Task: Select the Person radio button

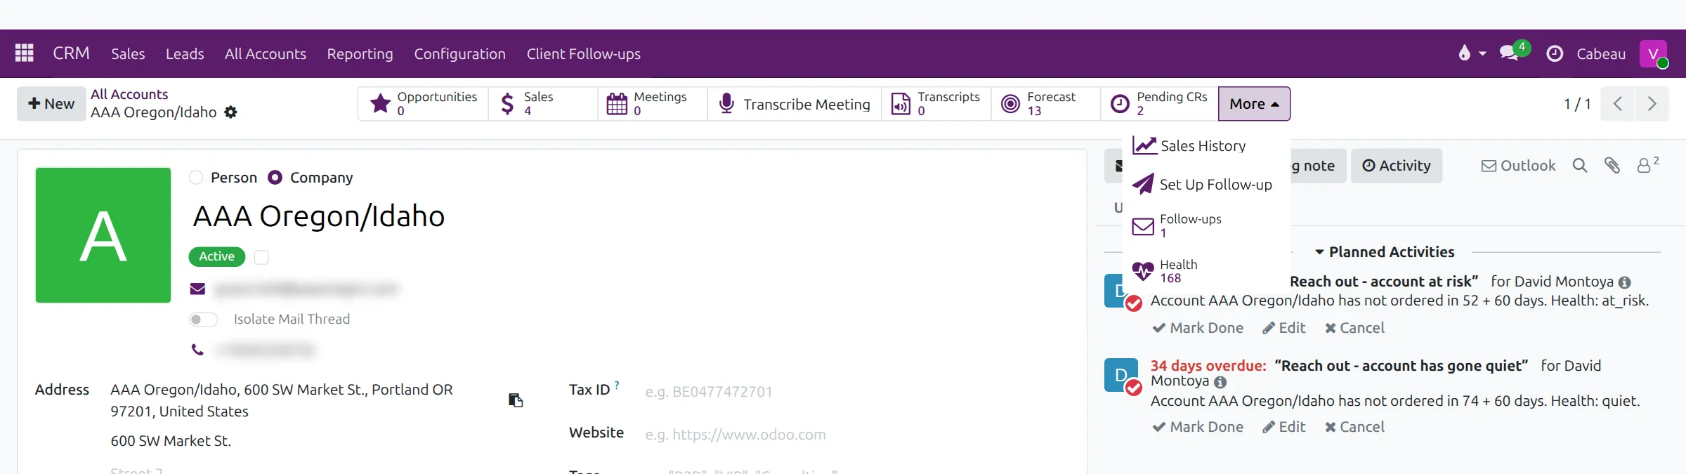Action: [196, 178]
